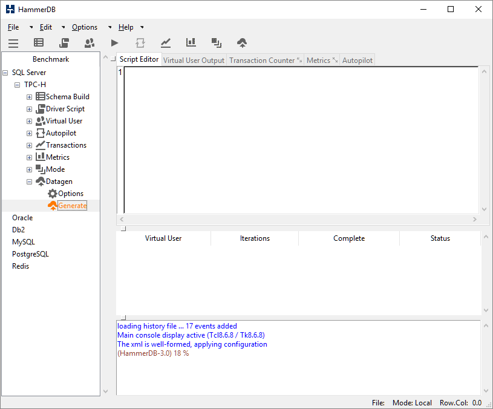493x409 pixels.
Task: Click the Virtual User column header
Action: (163, 238)
